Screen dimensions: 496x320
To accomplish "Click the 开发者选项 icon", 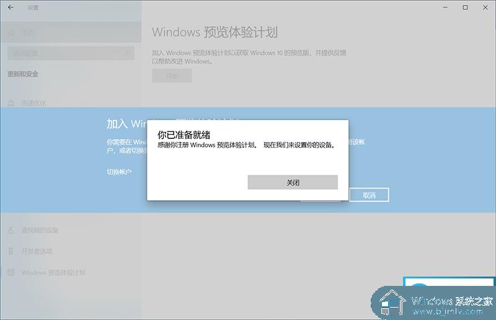I will (x=11, y=251).
